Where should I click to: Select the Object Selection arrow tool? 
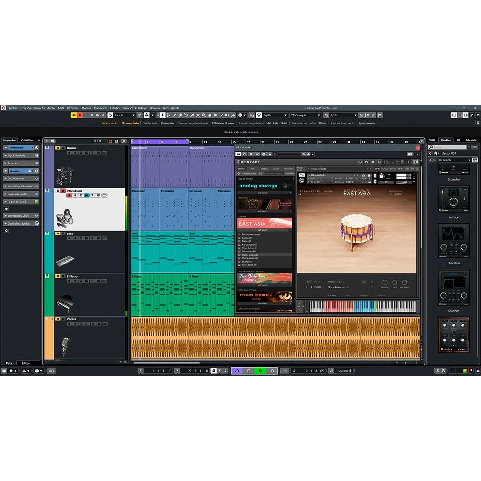click(x=162, y=116)
